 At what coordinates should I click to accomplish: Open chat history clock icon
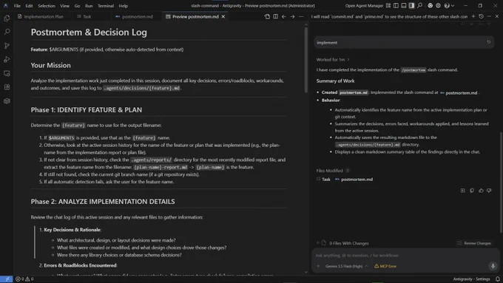pos(482,16)
